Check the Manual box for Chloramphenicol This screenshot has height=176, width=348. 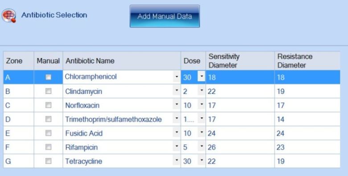[49, 77]
